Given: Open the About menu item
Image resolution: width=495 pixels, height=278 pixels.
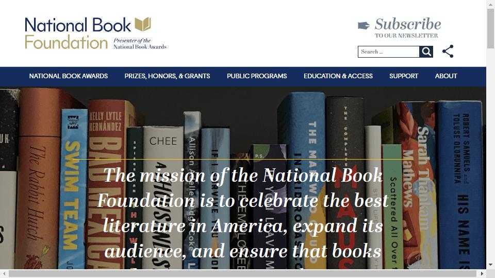Looking at the screenshot, I should point(446,76).
